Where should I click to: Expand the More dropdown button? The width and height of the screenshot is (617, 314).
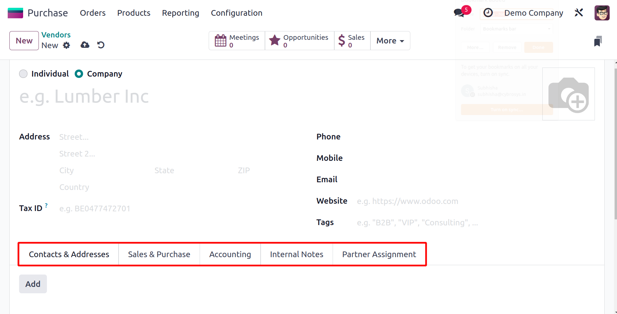[390, 41]
